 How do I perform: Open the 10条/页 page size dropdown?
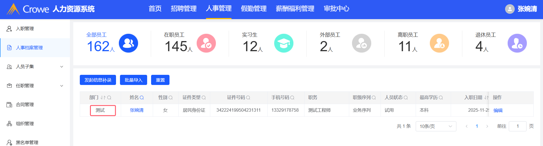(436, 126)
